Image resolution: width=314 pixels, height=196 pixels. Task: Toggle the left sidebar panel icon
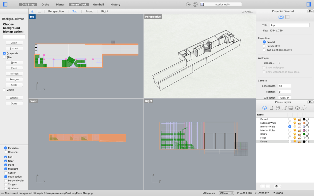point(5,4)
